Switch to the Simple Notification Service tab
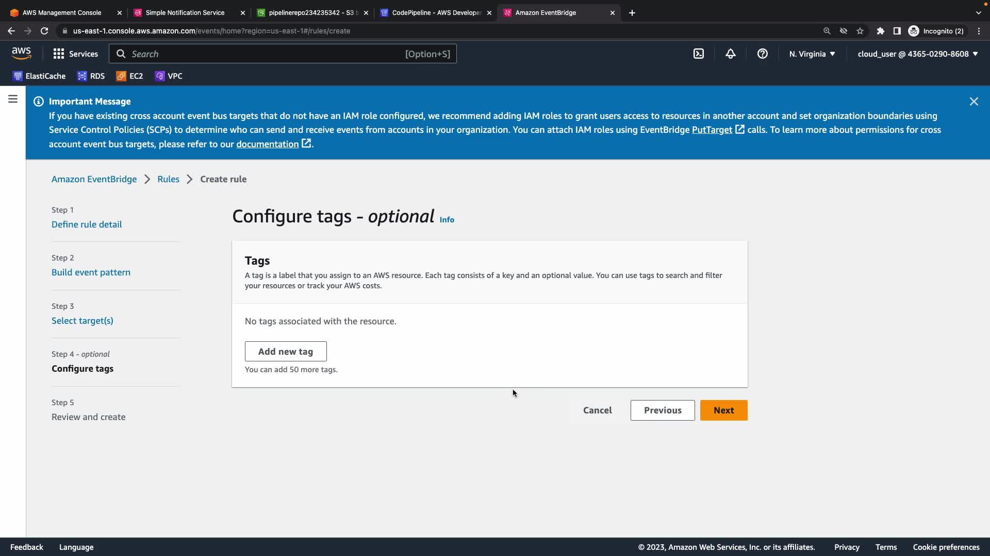 (x=185, y=12)
